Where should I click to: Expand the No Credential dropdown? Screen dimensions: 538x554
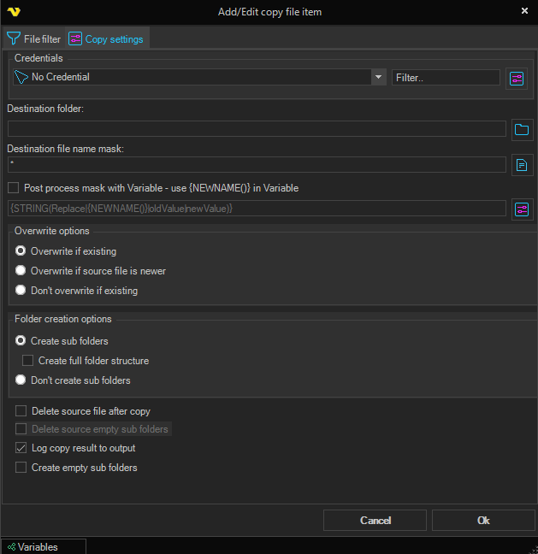pyautogui.click(x=378, y=77)
